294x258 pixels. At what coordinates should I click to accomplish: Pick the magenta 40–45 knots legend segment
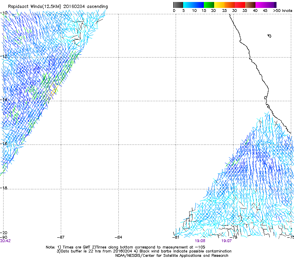pyautogui.click(x=261, y=5)
